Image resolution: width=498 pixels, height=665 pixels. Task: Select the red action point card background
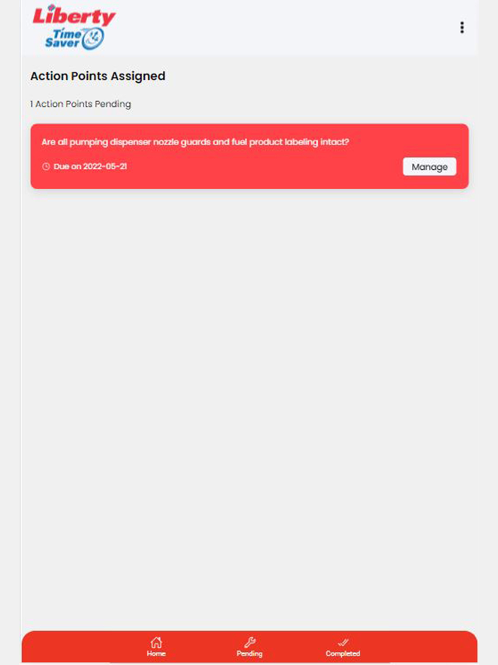click(249, 156)
